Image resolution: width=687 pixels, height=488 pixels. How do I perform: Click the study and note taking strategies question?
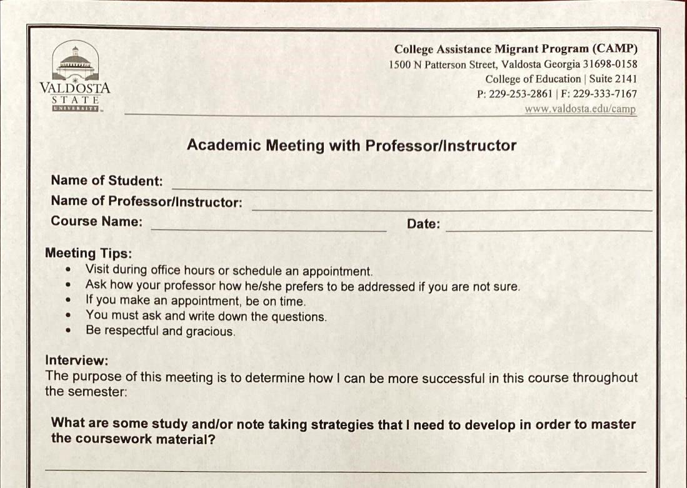344,431
